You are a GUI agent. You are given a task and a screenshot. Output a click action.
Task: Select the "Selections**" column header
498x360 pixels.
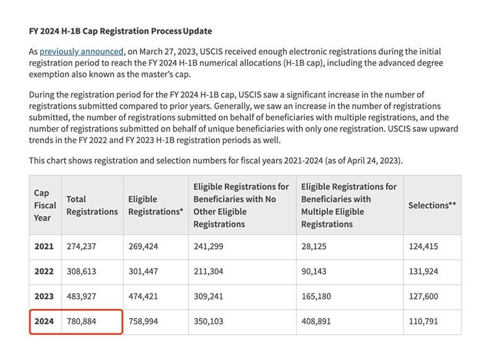tap(432, 205)
